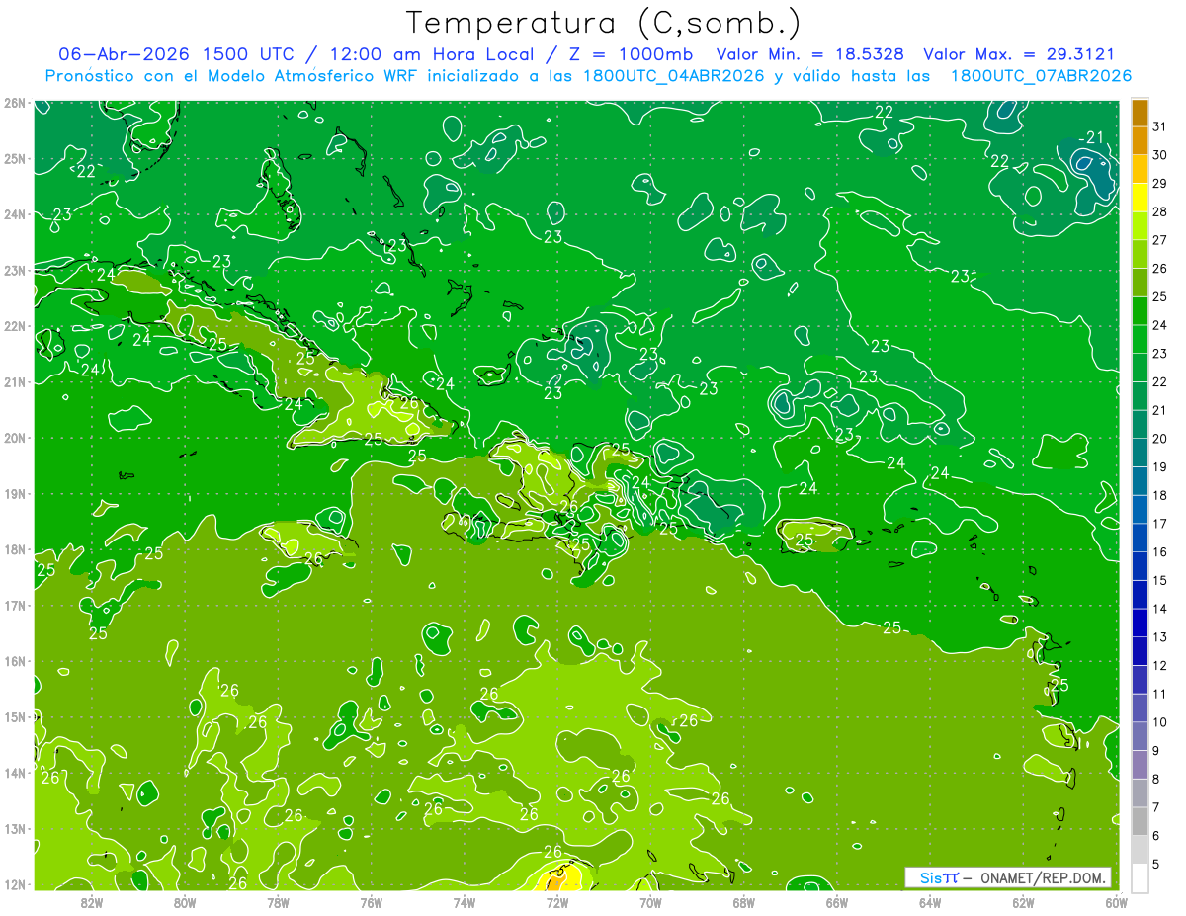Click the '1800UTC_07ABR2026' validity text
This screenshot has height=916, width=1186.
(x=1041, y=76)
